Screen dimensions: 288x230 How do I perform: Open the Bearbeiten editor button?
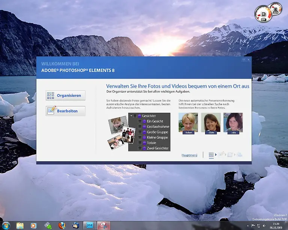pyautogui.click(x=66, y=111)
